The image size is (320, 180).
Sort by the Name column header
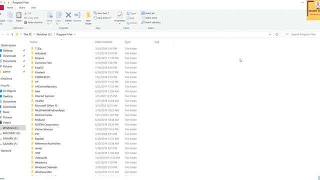[x=34, y=42]
